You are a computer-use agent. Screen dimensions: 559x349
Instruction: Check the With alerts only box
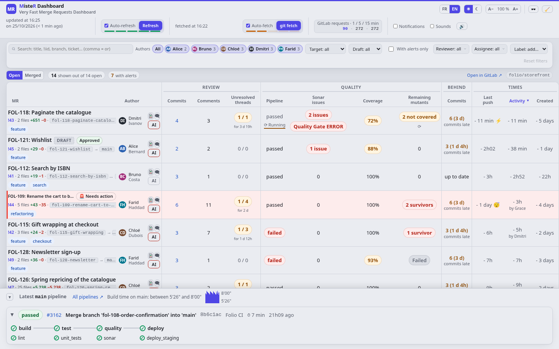pyautogui.click(x=391, y=49)
